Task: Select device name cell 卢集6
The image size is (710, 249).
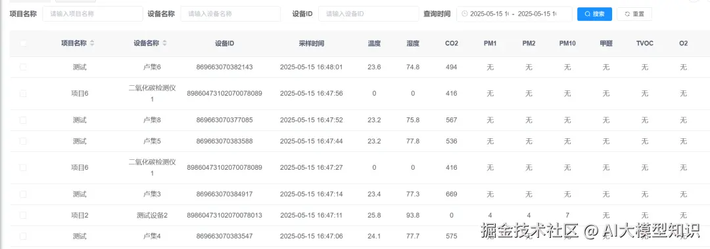Action: 152,67
